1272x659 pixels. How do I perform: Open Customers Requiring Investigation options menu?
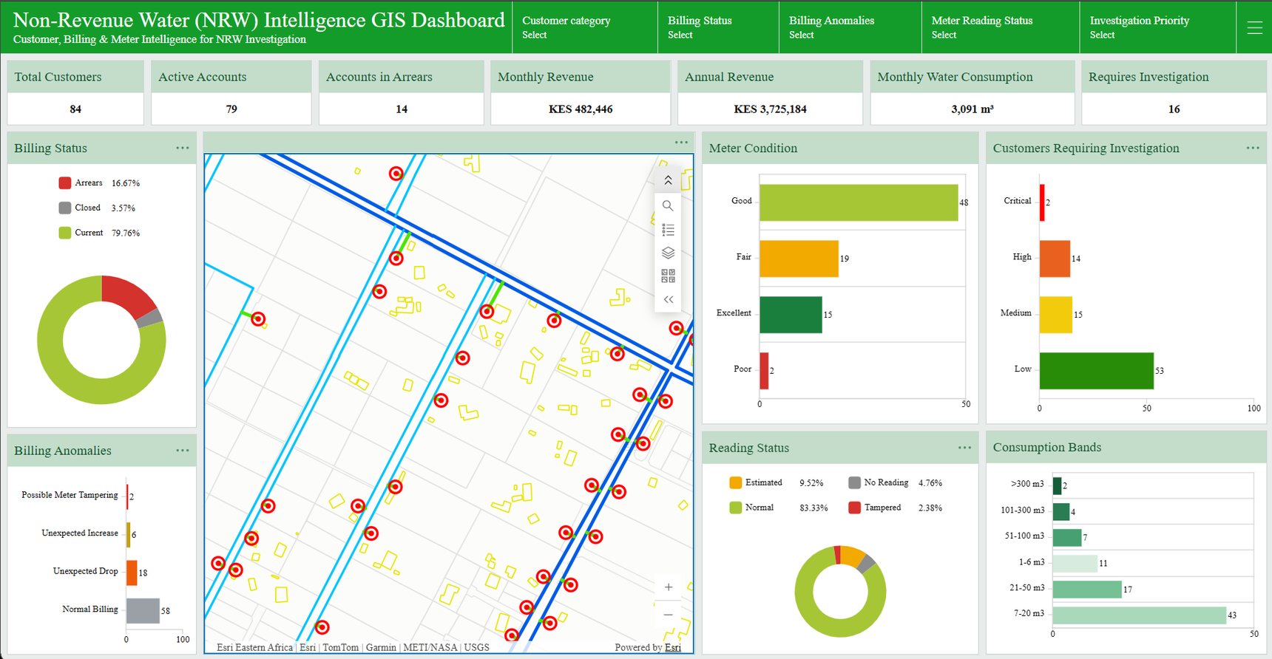pos(1253,148)
